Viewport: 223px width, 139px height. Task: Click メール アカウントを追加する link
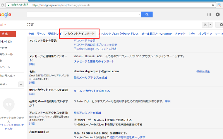(92, 91)
